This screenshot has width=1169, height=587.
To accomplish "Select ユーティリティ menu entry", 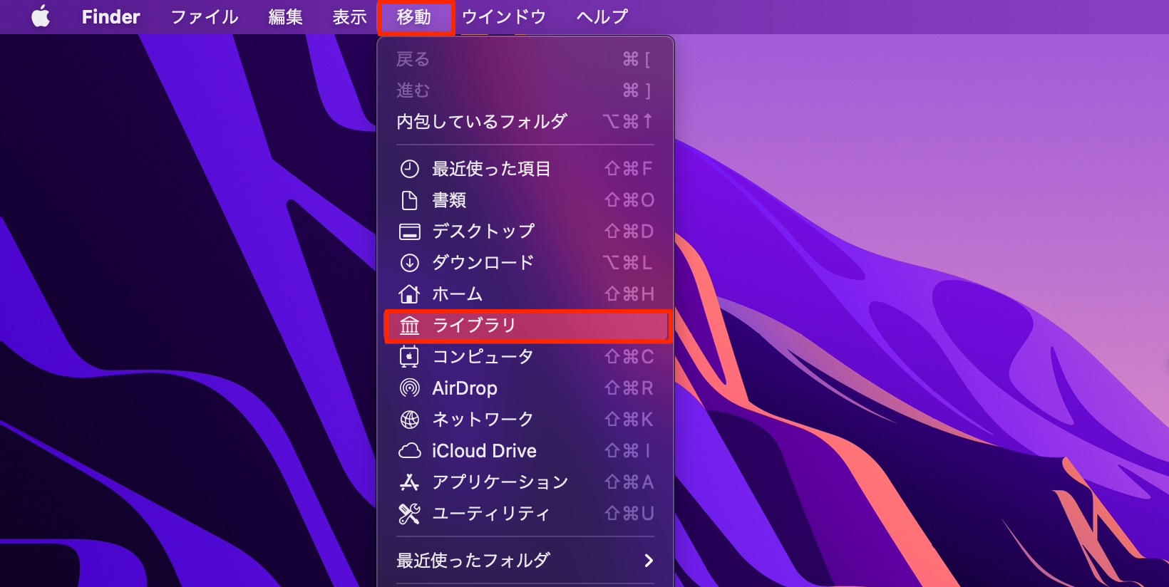I will [525, 514].
